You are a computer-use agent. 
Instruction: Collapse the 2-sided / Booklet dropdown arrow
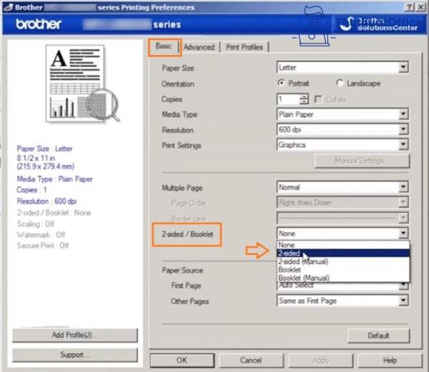click(403, 233)
